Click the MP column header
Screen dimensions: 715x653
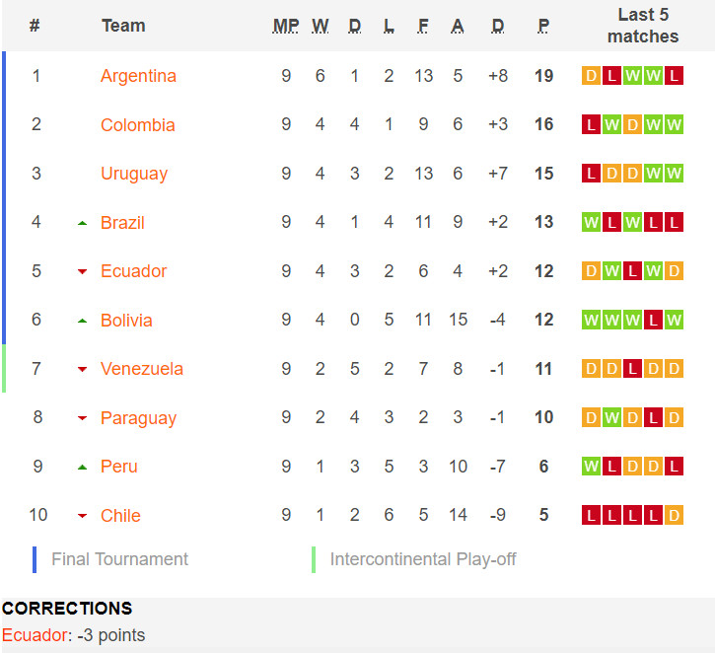click(x=285, y=26)
